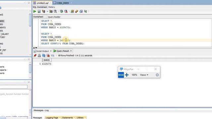Open the Messages tab in log panel

37,118
